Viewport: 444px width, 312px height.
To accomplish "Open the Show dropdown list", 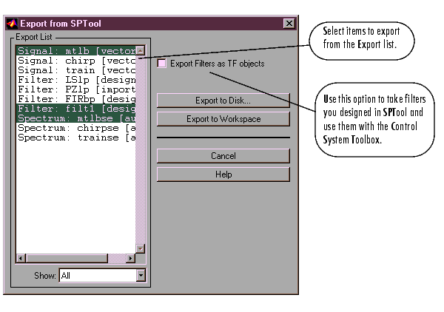I will click(141, 275).
